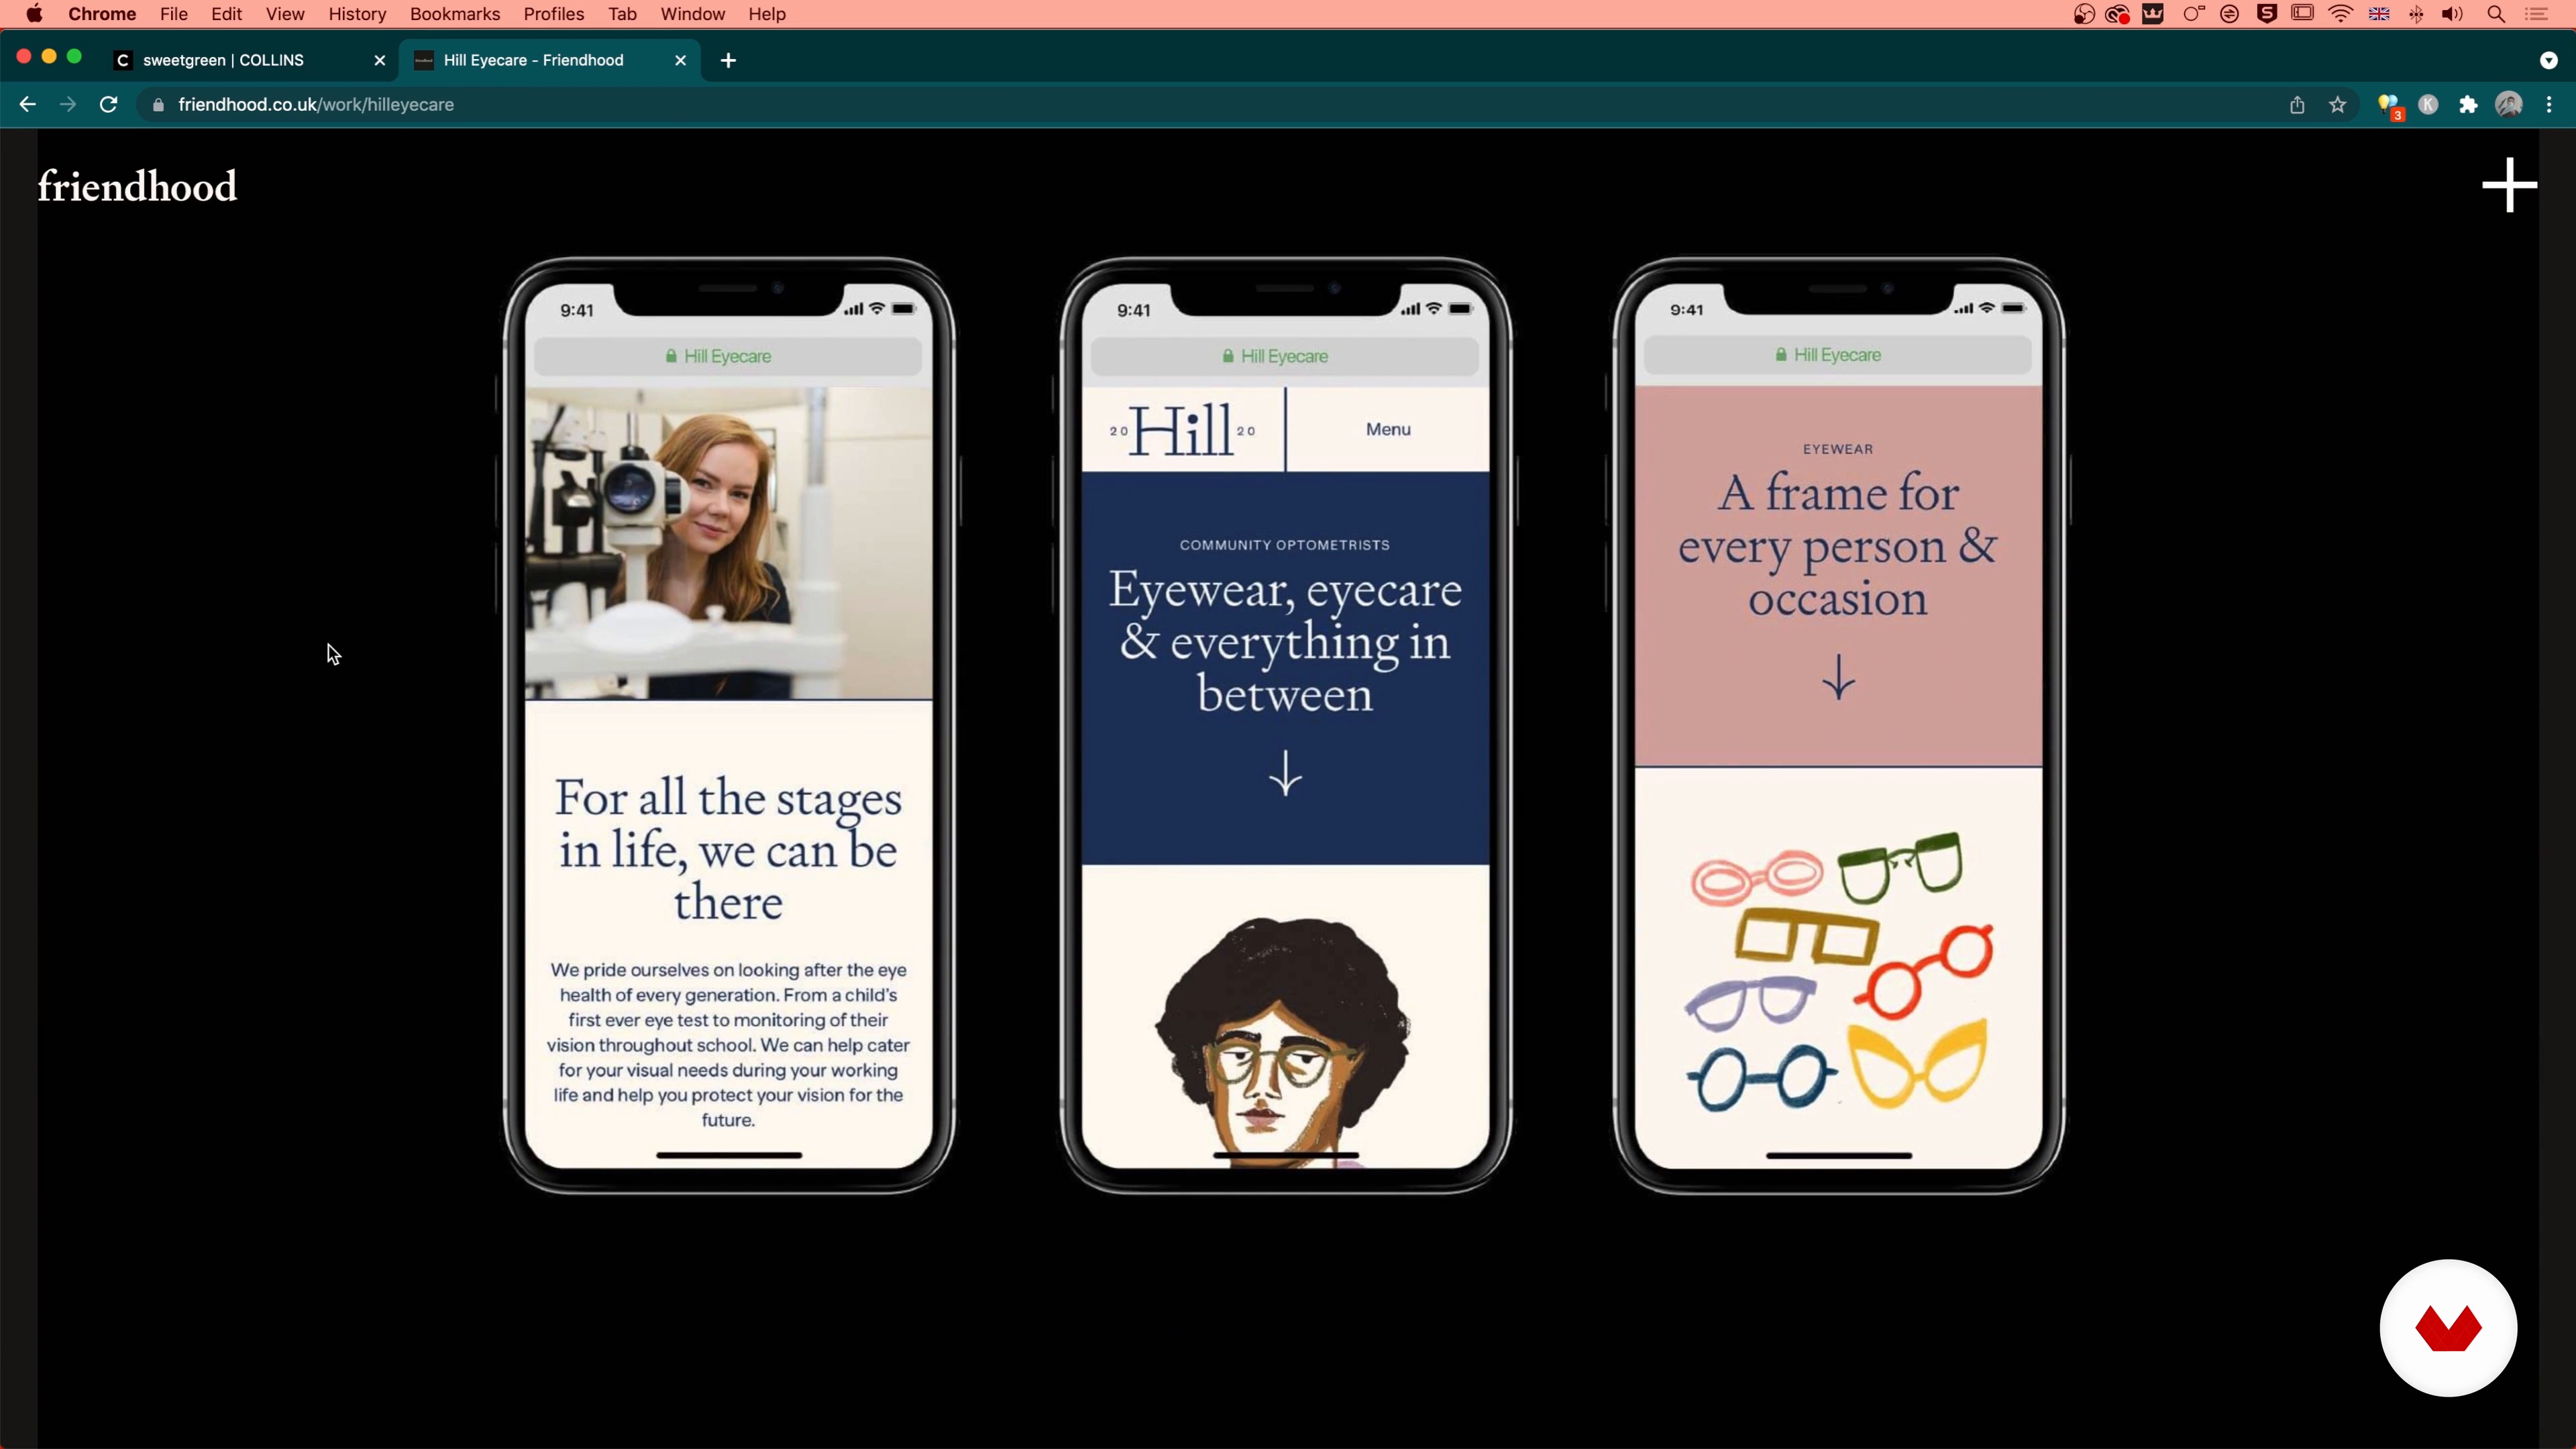Go back to the previous page
The width and height of the screenshot is (2576, 1449).
pos(27,104)
